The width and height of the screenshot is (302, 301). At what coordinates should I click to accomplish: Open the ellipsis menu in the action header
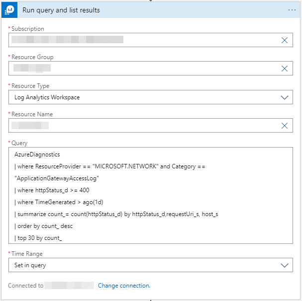(292, 10)
